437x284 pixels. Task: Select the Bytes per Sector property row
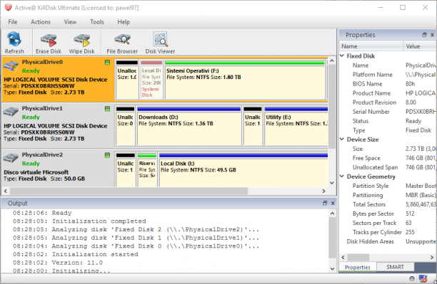click(x=388, y=214)
